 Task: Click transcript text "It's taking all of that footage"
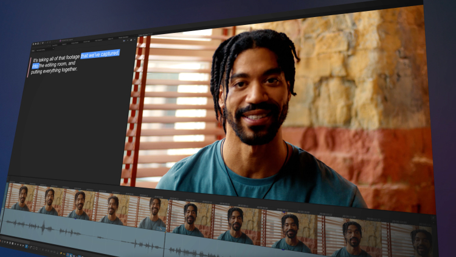coord(56,58)
